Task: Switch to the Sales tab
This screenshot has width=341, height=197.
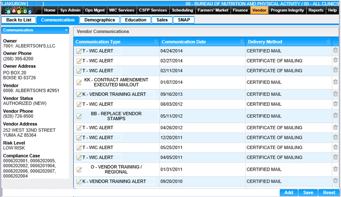Action: pyautogui.click(x=162, y=20)
